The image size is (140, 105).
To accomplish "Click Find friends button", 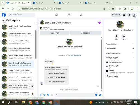I will point(116,15).
